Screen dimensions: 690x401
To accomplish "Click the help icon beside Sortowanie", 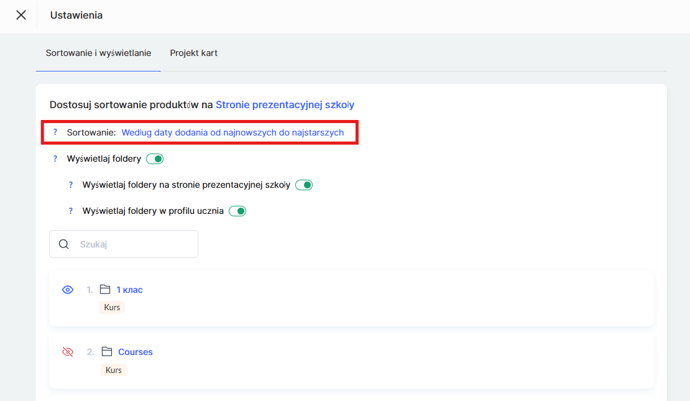I will tap(55, 132).
